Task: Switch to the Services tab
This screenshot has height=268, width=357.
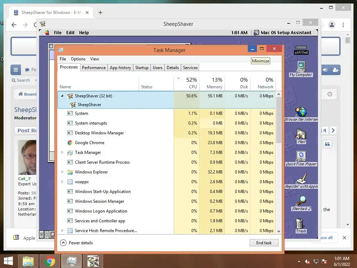Action: click(190, 68)
